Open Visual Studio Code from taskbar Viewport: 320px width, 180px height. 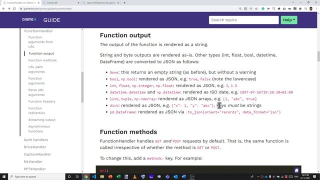click(x=94, y=176)
